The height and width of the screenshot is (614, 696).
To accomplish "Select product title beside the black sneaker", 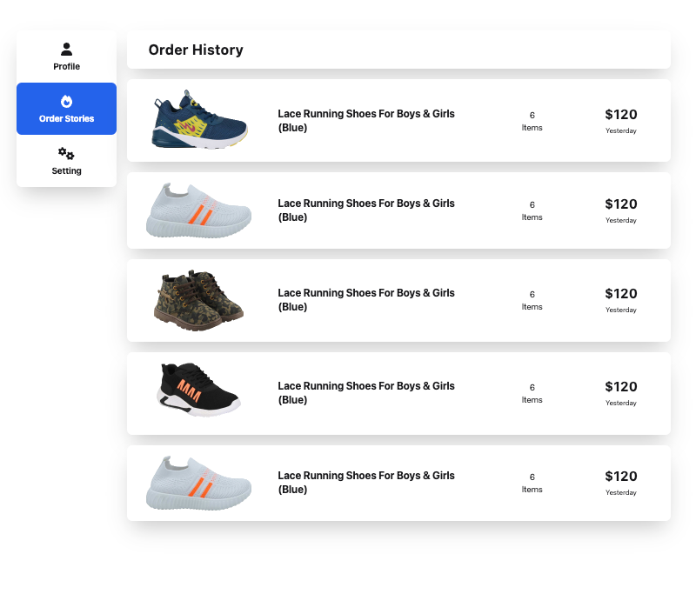I will point(365,393).
